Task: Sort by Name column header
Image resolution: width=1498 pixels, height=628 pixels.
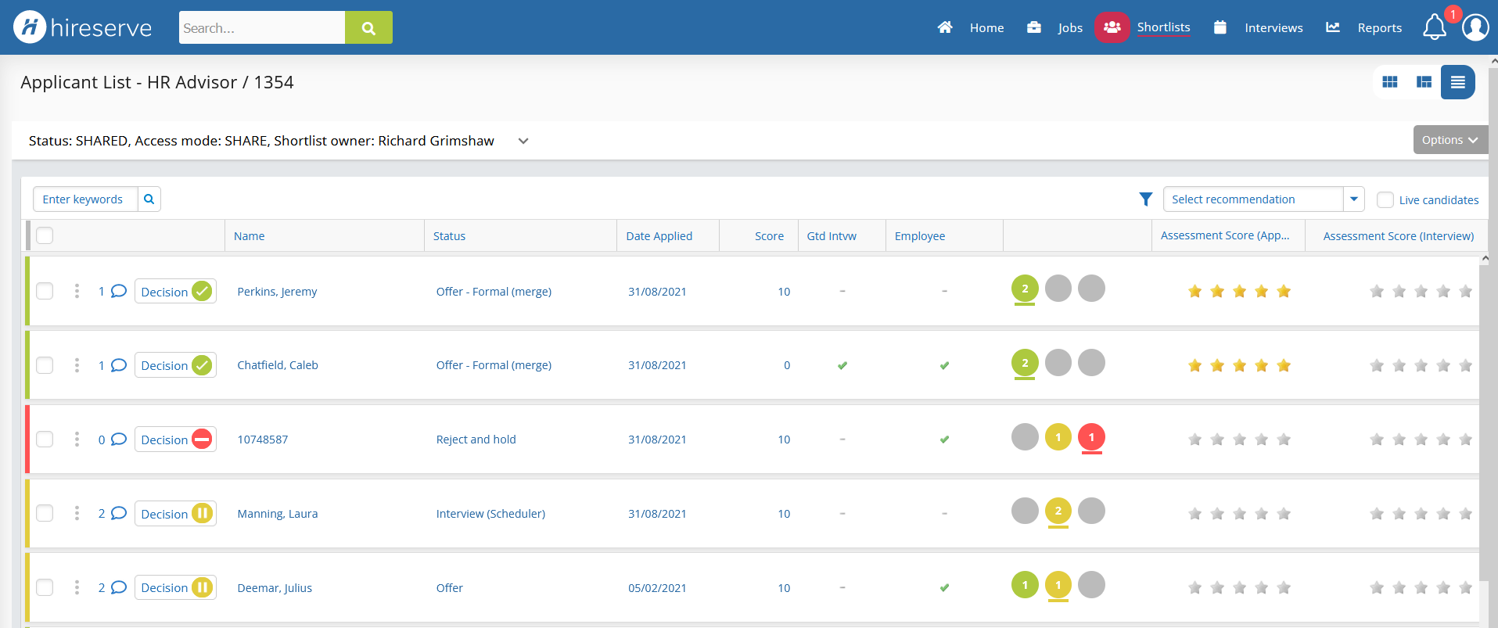Action: tap(249, 236)
